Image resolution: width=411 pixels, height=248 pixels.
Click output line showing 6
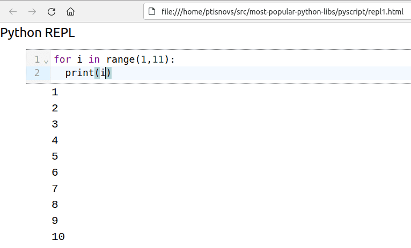[55, 172]
